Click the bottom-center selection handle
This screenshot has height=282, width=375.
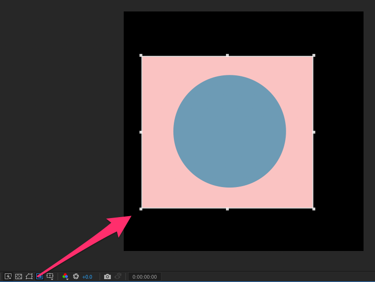[227, 209]
